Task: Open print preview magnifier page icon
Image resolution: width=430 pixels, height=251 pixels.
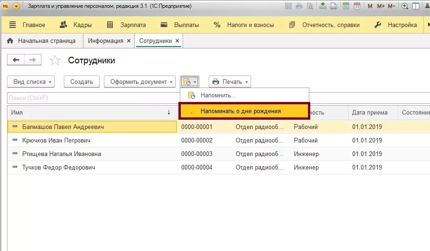Action: tap(310, 6)
